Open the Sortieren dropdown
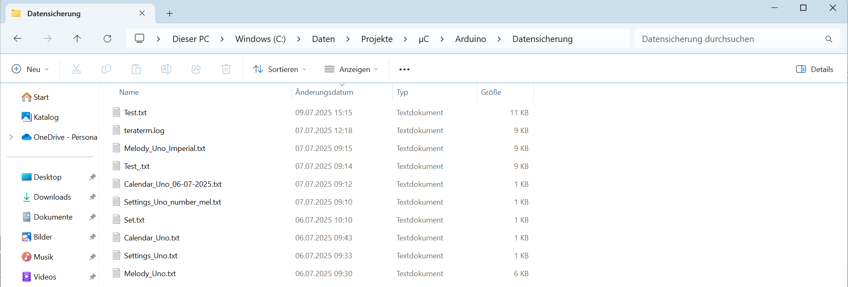Image resolution: width=848 pixels, height=287 pixels. tap(280, 69)
